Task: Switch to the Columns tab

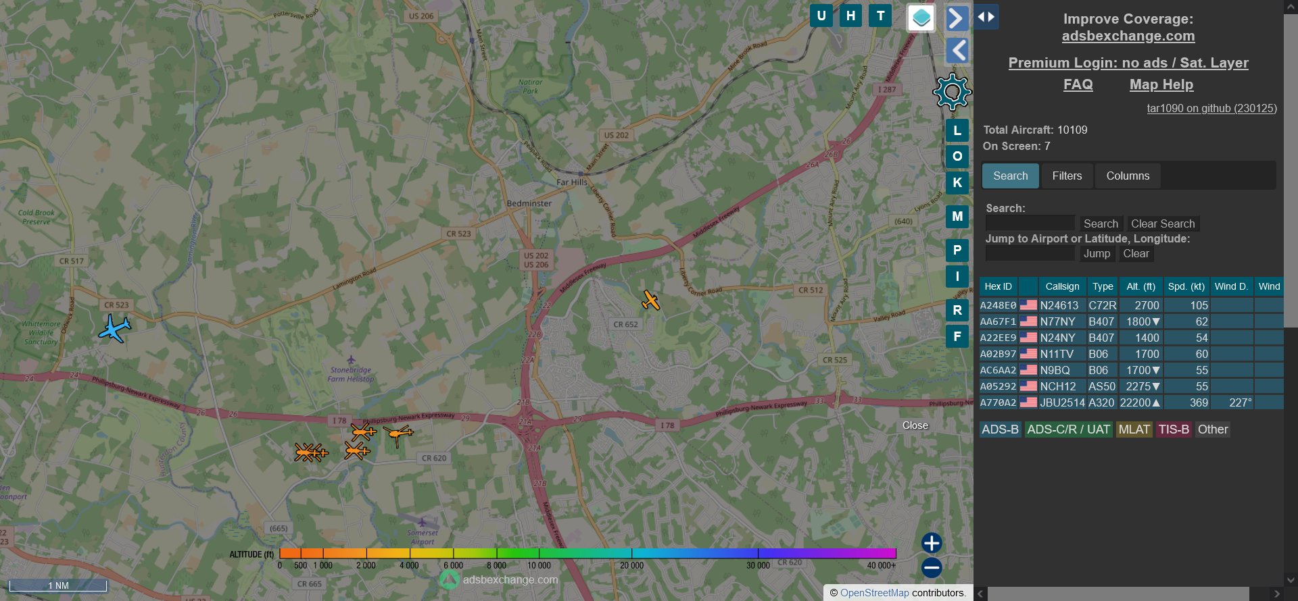Action: (x=1128, y=176)
